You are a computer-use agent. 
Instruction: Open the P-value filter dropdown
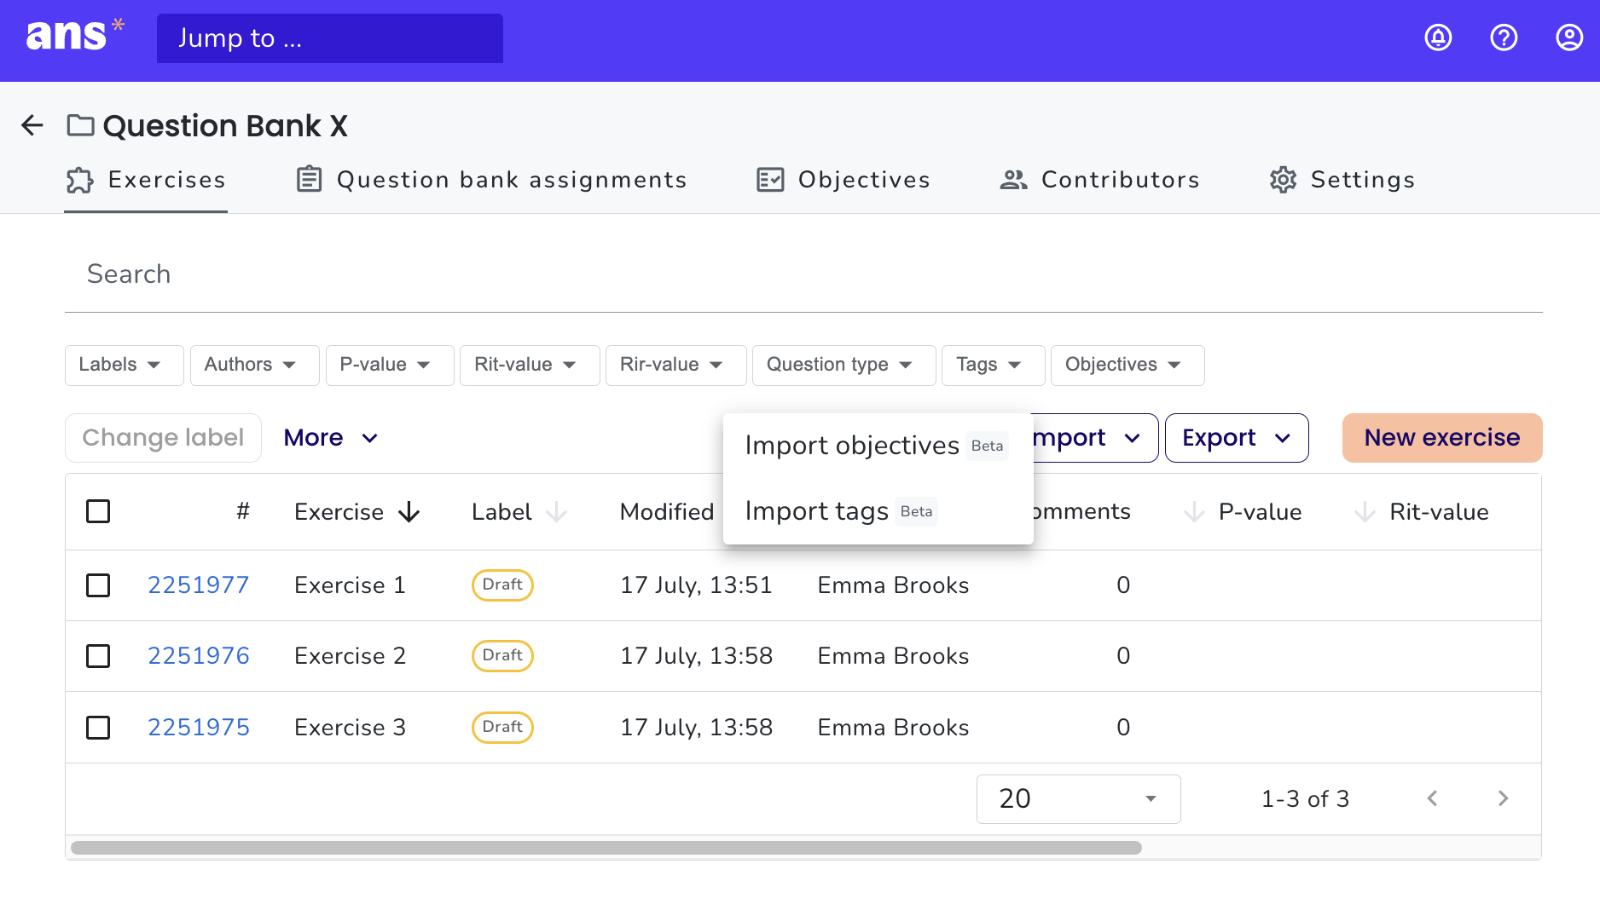click(390, 365)
